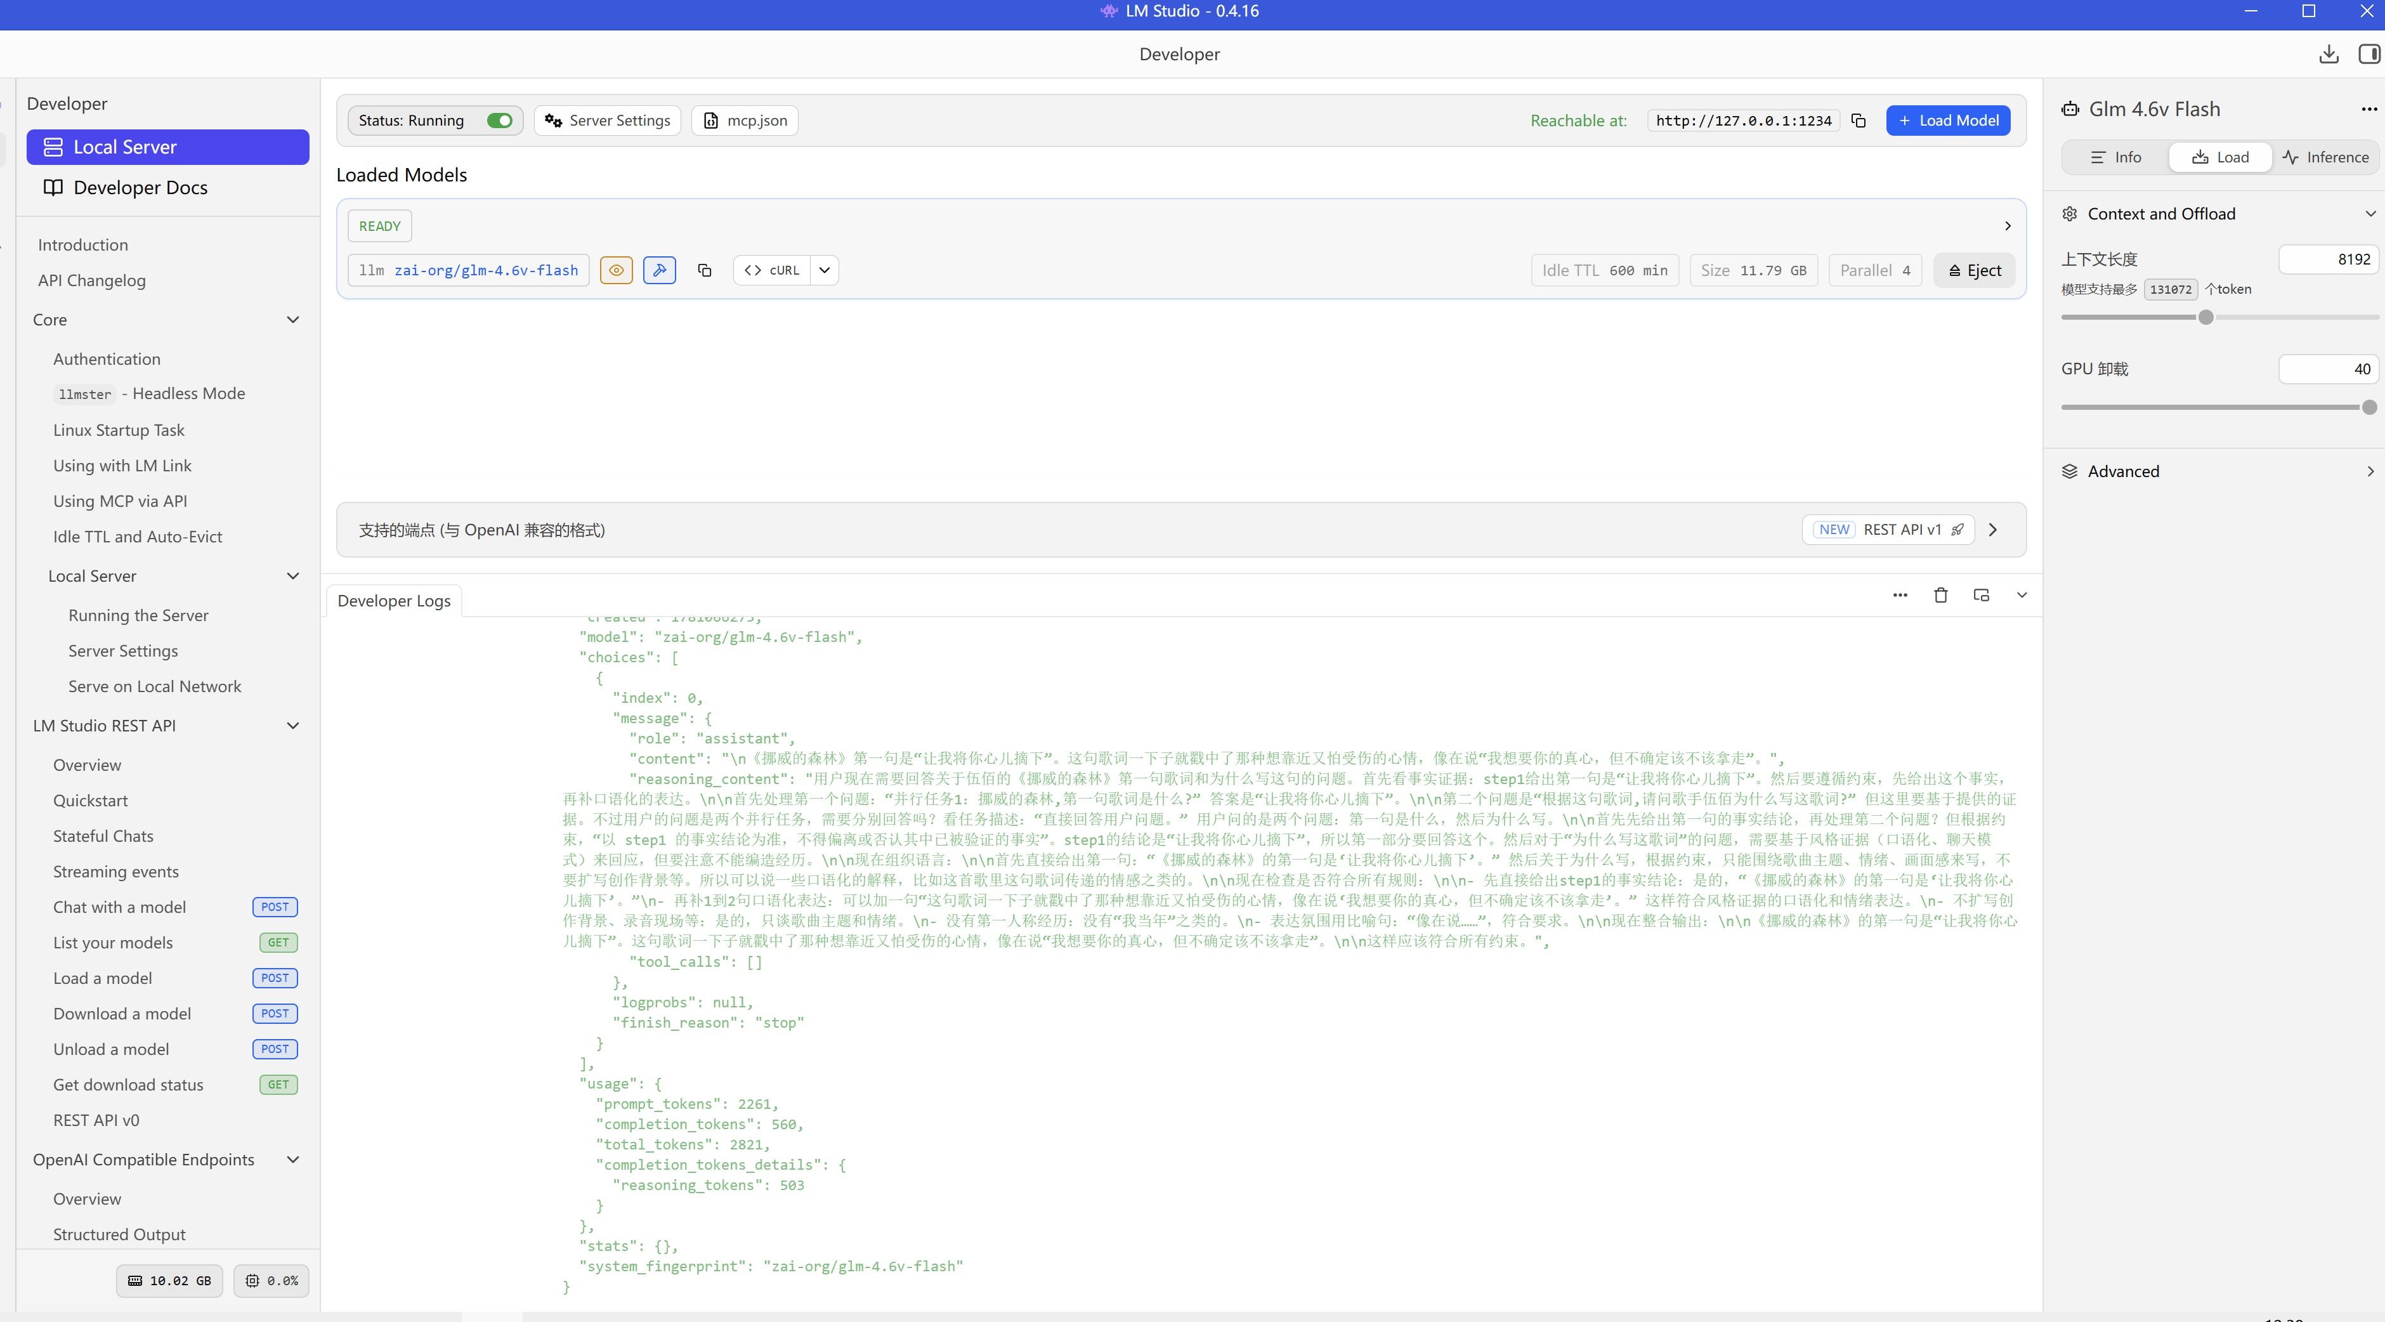Pop out Developer Logs into a window
The height and width of the screenshot is (1322, 2385).
[x=1982, y=595]
